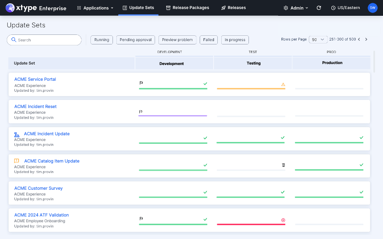Open the Rows per Page dropdown
Screen dimensions: 383x239
coord(318,40)
